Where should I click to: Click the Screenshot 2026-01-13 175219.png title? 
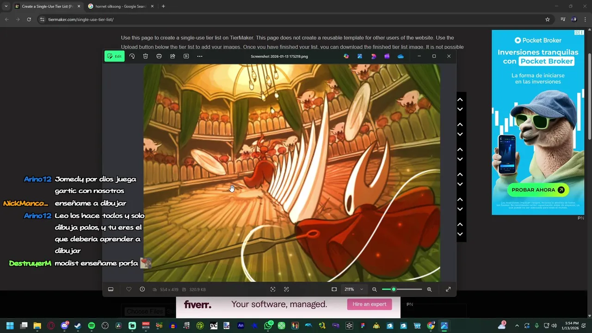279,56
